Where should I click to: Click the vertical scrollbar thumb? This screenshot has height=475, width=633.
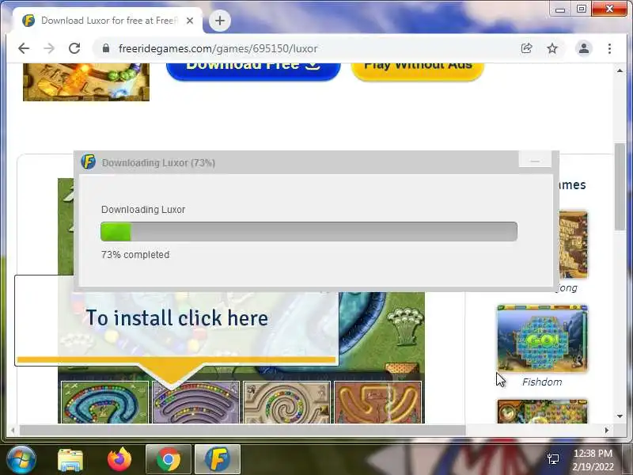pyautogui.click(x=620, y=187)
